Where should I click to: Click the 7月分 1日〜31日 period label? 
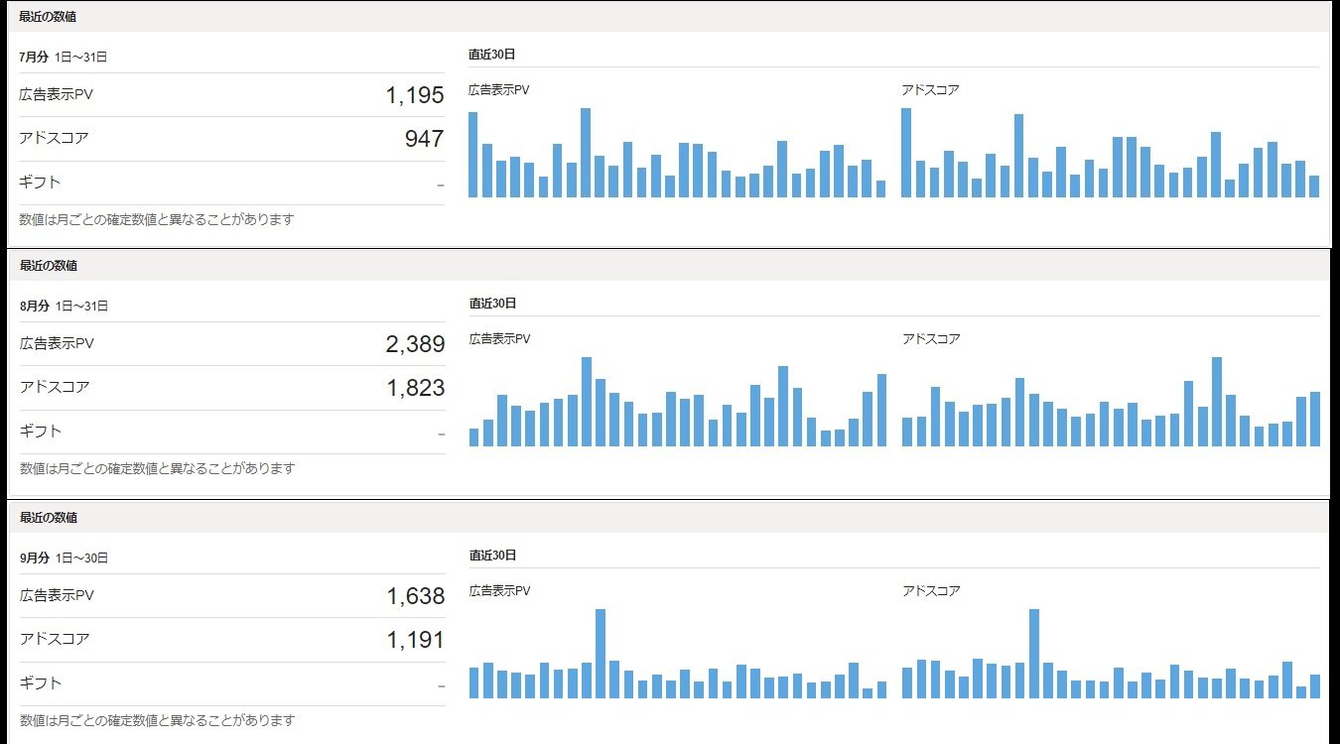pyautogui.click(x=64, y=57)
